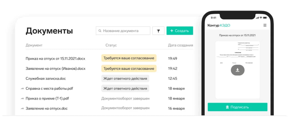Viewport: 288px width, 117px height.
Task: Click the 19:49 creation time
Action: (172, 59)
